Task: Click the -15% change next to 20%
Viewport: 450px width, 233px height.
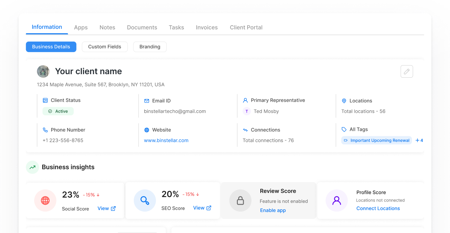Action: [190, 194]
